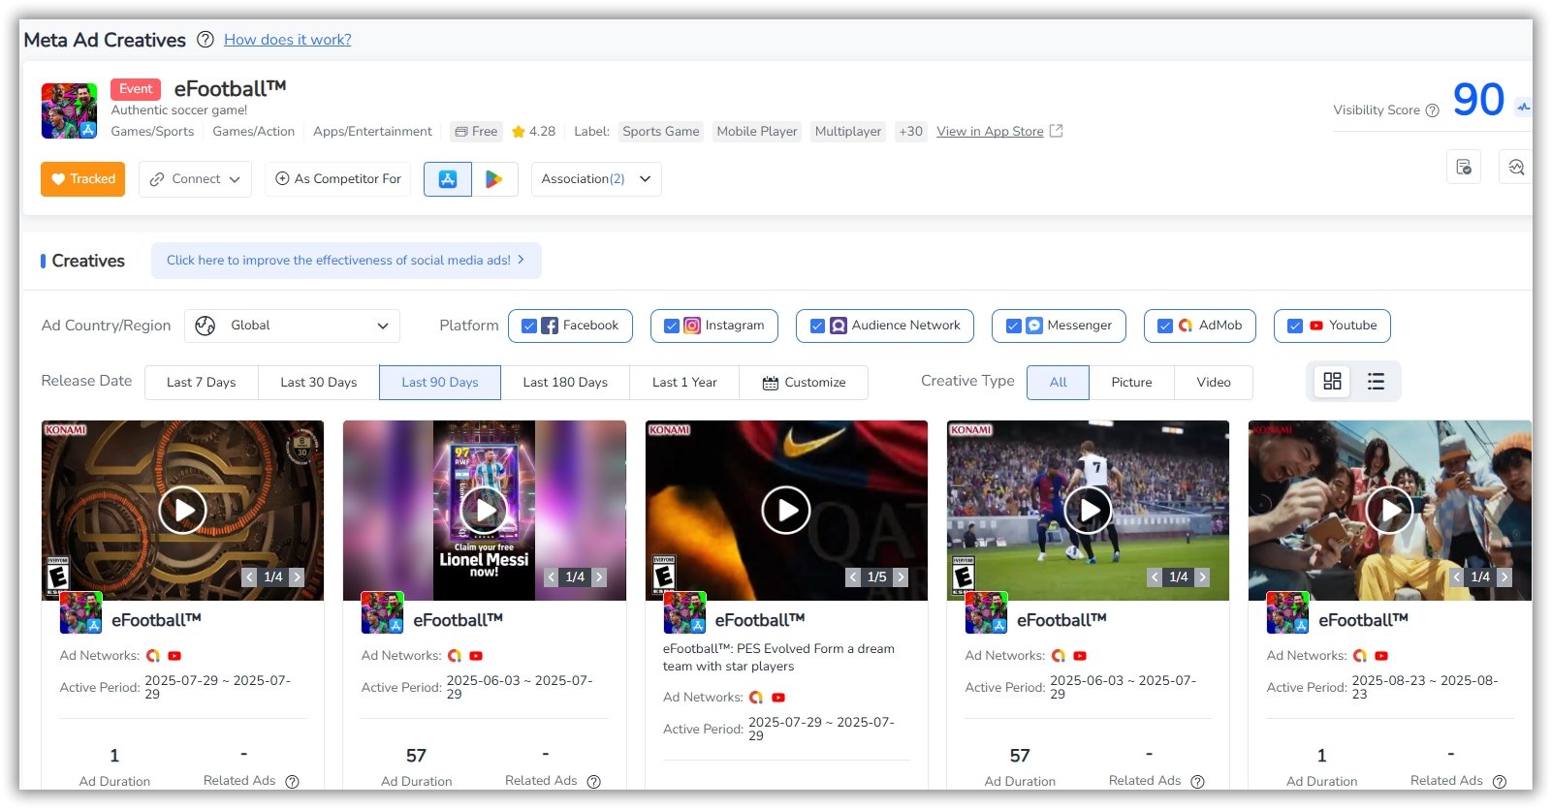The width and height of the screenshot is (1552, 809).
Task: Go to previous image on 1/5 creative
Action: click(x=853, y=577)
